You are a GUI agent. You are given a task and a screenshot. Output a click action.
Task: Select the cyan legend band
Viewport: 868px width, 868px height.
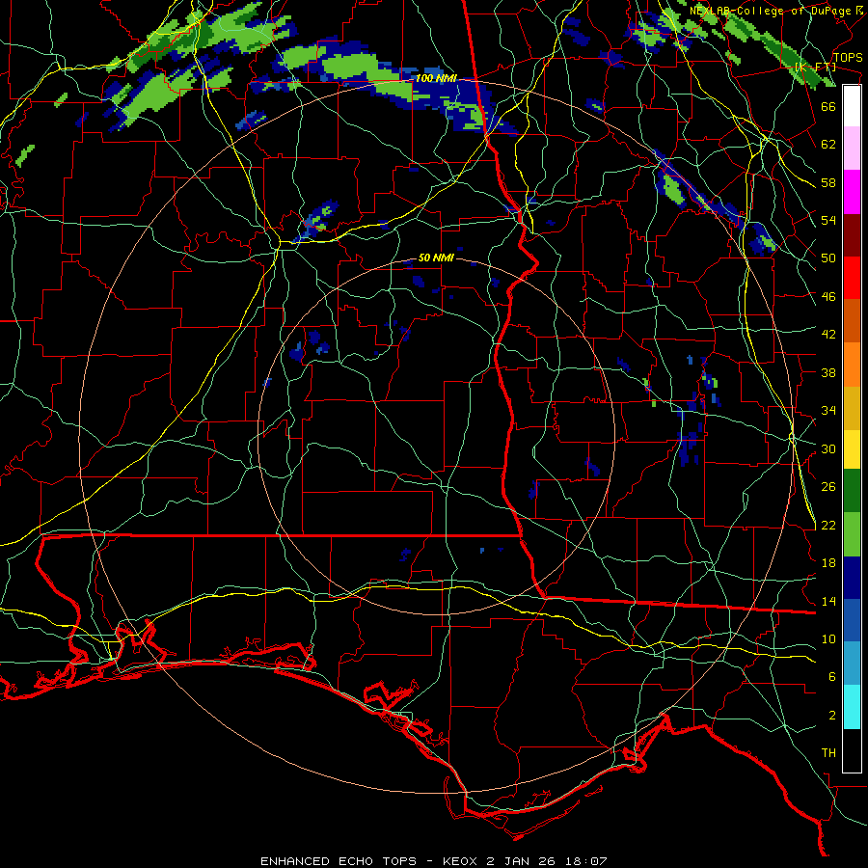[852, 707]
